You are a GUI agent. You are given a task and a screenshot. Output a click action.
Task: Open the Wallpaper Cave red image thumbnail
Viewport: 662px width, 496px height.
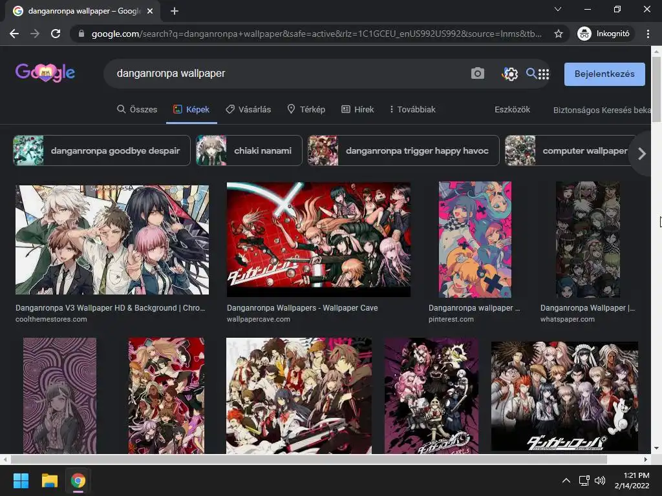318,239
